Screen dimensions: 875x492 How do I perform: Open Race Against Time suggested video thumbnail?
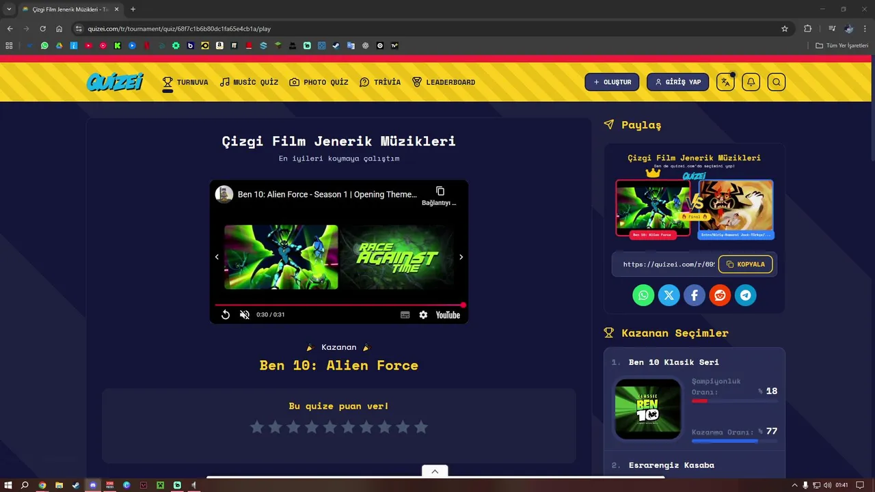coord(398,257)
